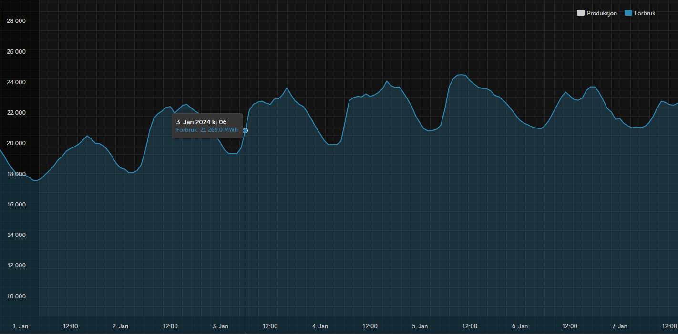Click the '10 000' y-axis label
The width and height of the screenshot is (678, 334).
(x=16, y=296)
